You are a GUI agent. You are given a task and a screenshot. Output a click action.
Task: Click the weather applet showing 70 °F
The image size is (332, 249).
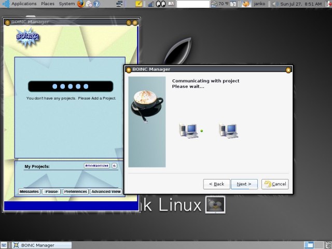pyautogui.click(x=220, y=4)
